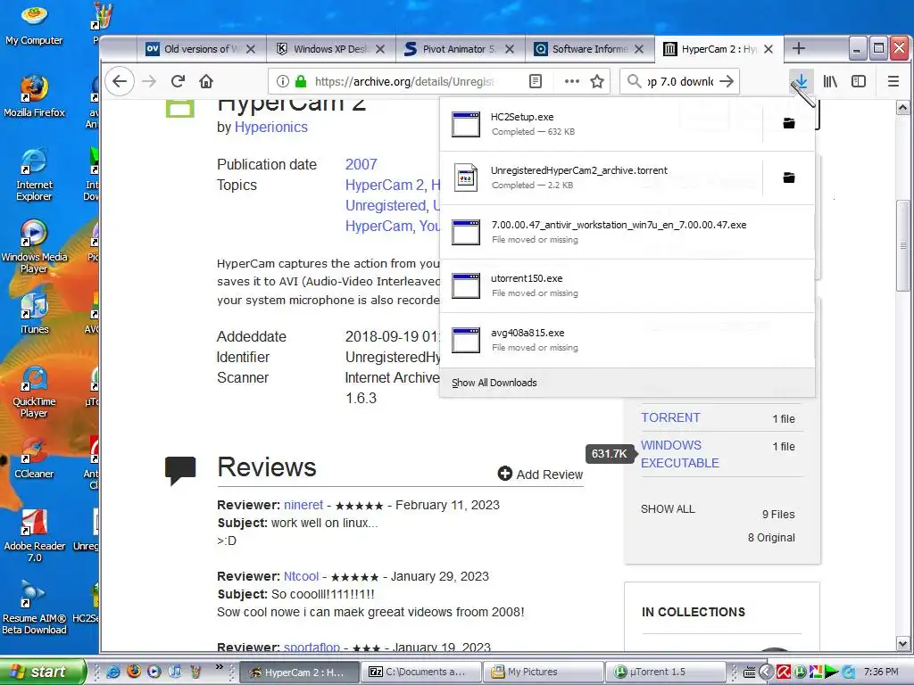The width and height of the screenshot is (914, 685).
Task: Open reviewer Ntcool profile link
Action: coord(302,576)
